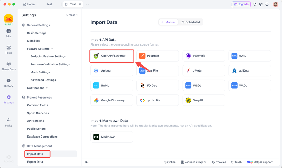The width and height of the screenshot is (282, 168).
Task: Open Basic Settings
Action: [x=37, y=33]
